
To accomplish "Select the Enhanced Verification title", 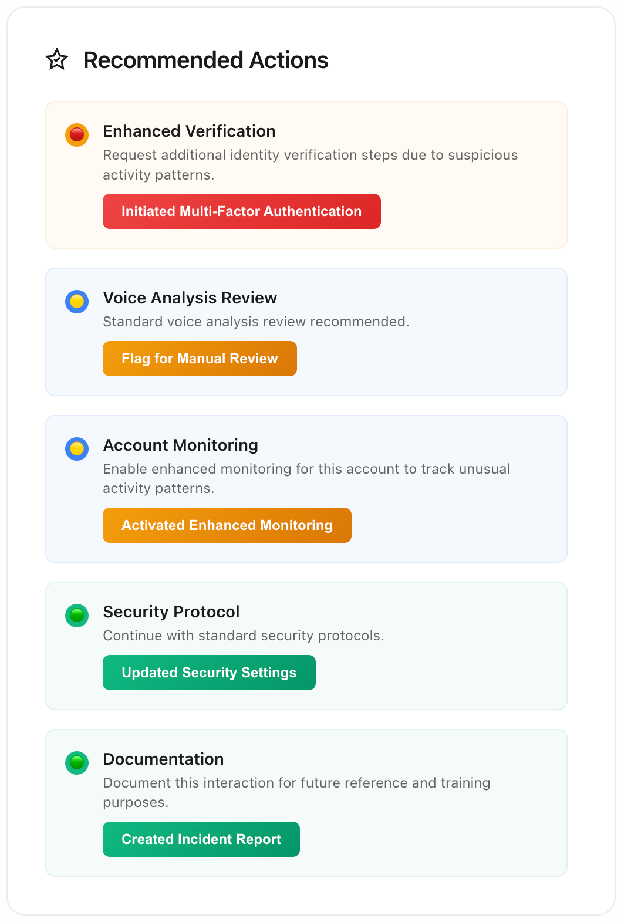I will [x=189, y=131].
